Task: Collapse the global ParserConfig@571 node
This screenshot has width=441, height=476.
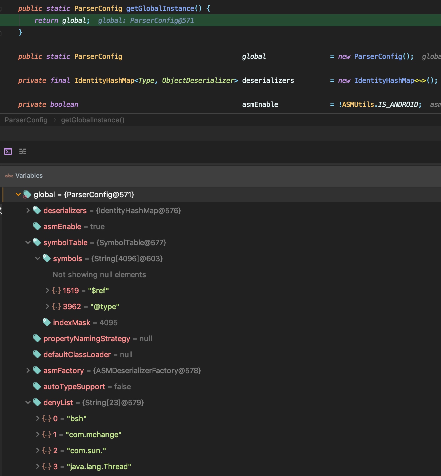Action: [x=18, y=195]
